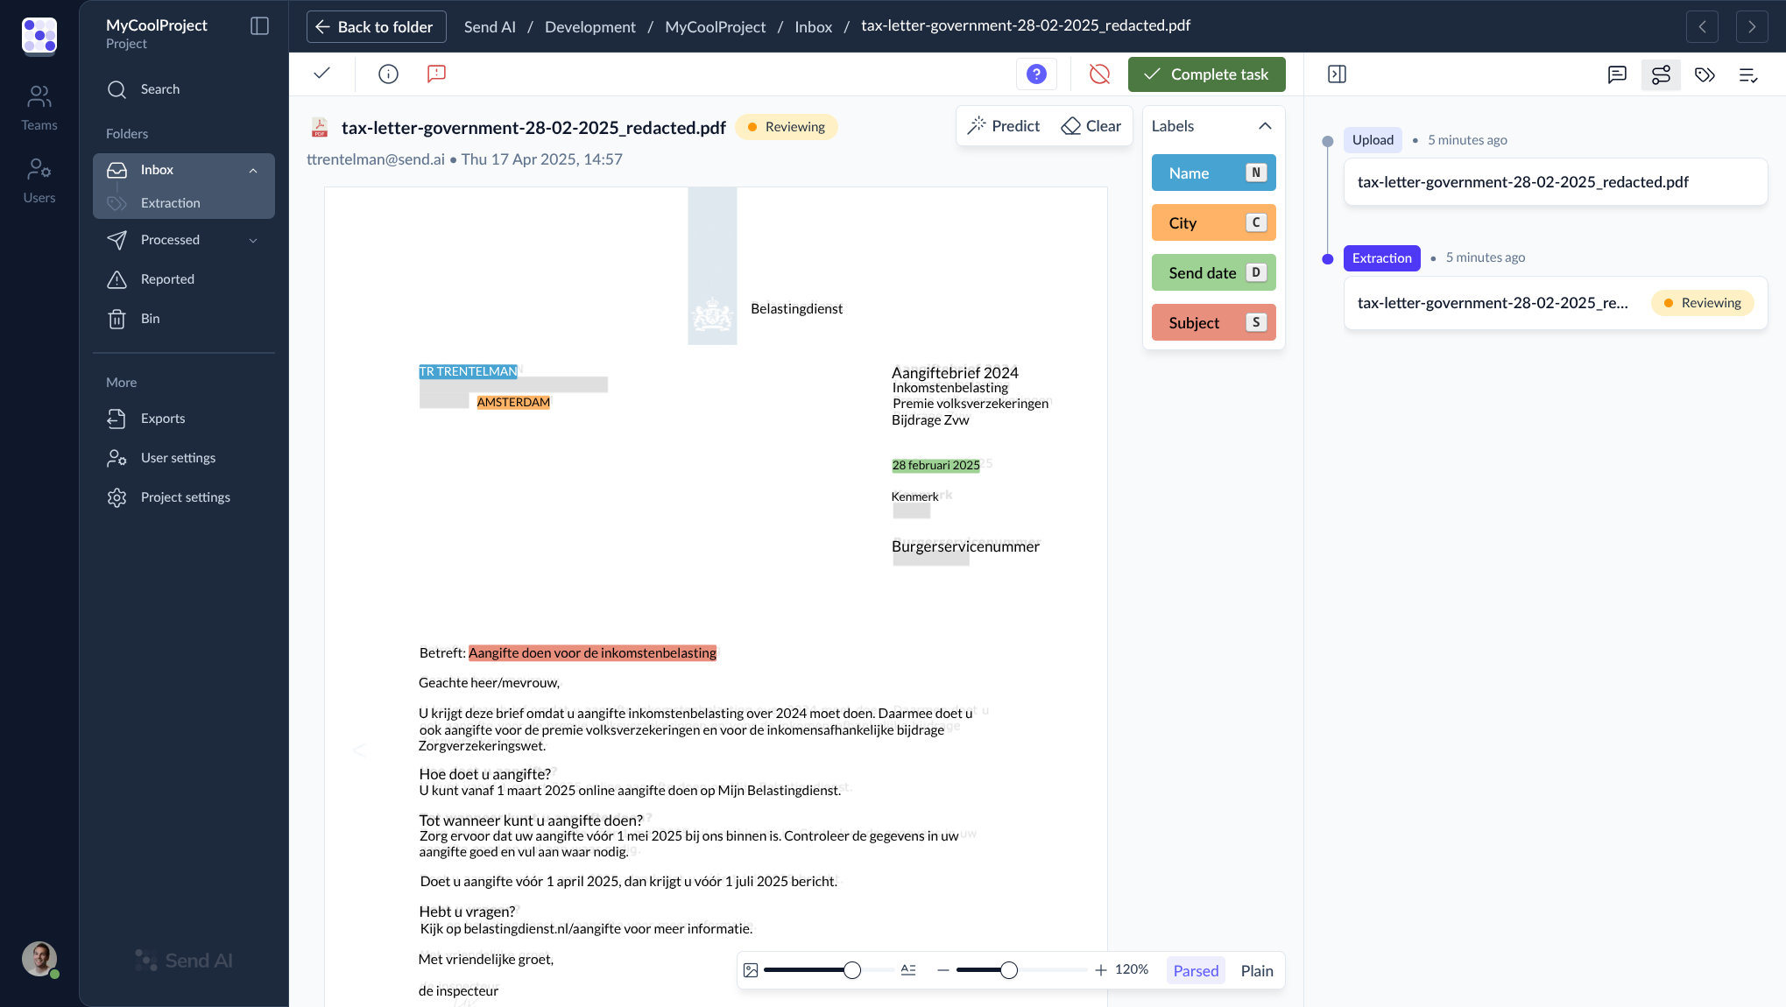Image resolution: width=1786 pixels, height=1007 pixels.
Task: Click the zoom level slider handle
Action: [x=1009, y=970]
